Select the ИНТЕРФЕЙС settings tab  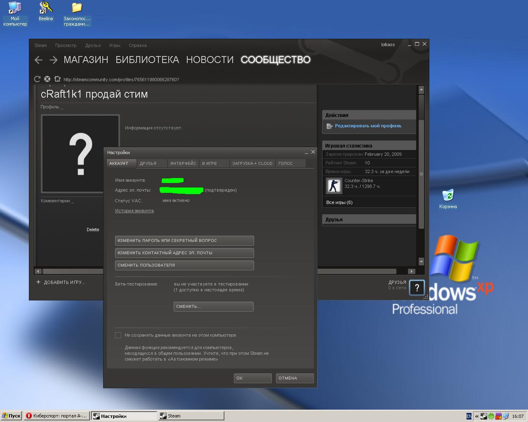pyautogui.click(x=183, y=164)
